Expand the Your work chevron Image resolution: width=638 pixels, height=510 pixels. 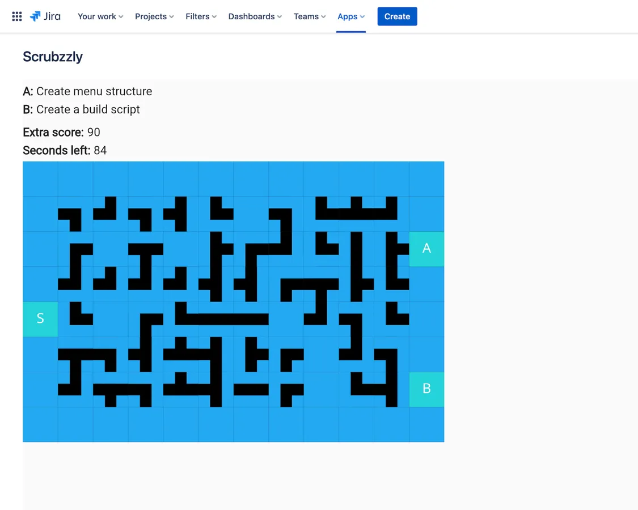click(121, 16)
